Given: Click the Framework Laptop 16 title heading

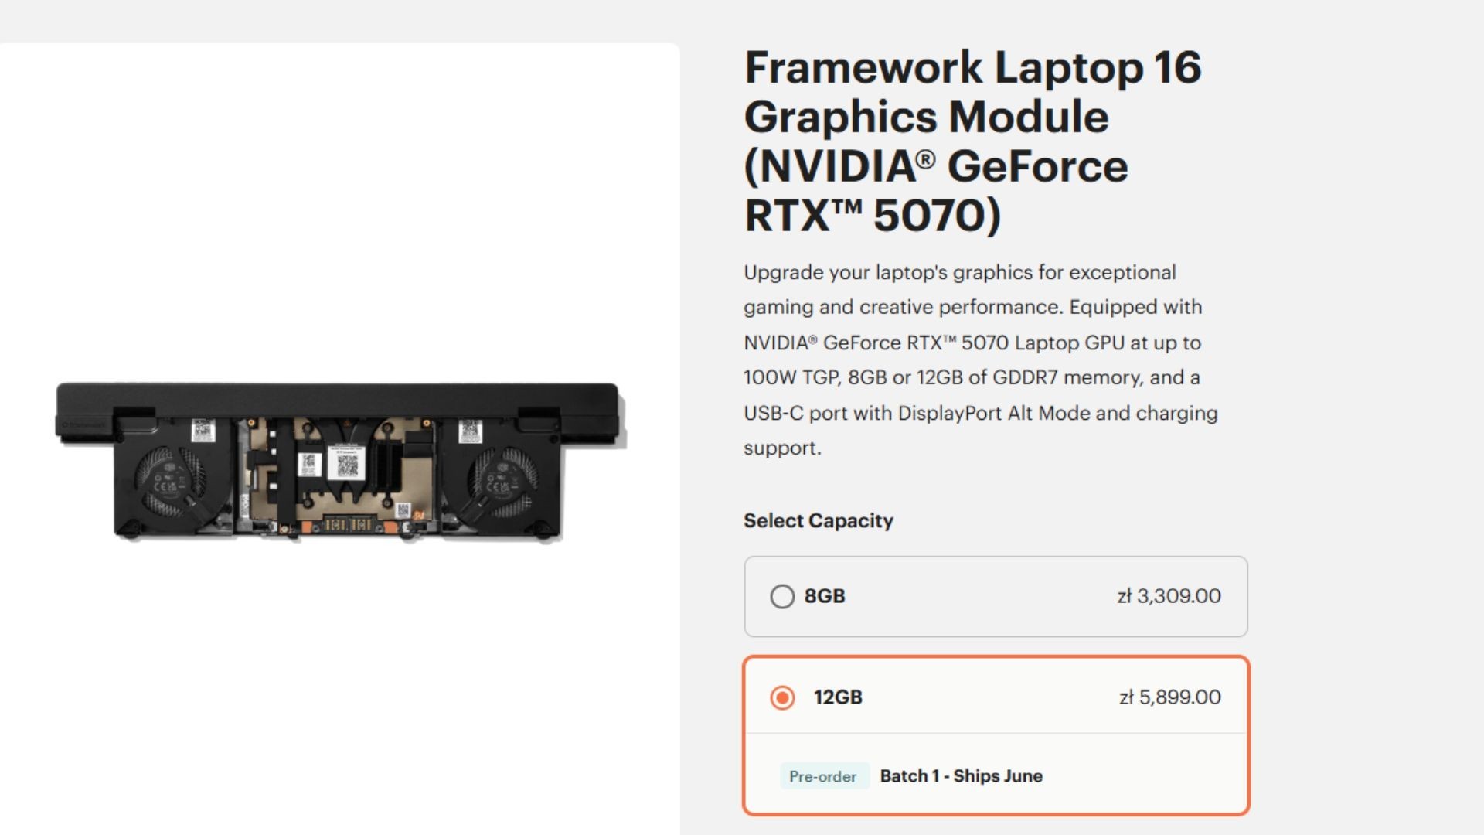Looking at the screenshot, I should (972, 141).
